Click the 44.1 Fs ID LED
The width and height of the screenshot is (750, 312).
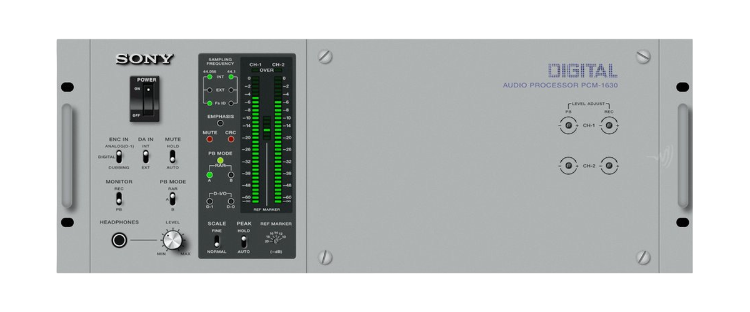click(231, 102)
